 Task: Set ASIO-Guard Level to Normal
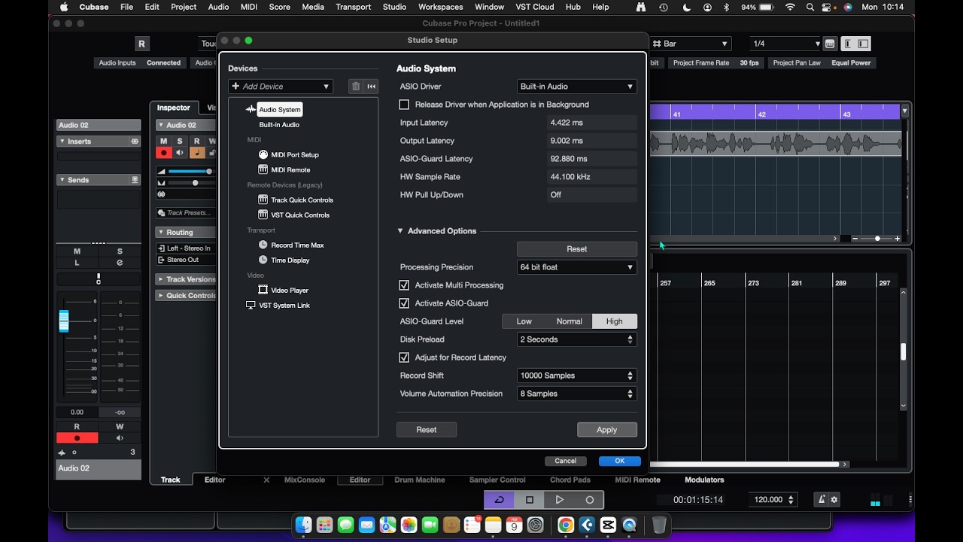(570, 321)
